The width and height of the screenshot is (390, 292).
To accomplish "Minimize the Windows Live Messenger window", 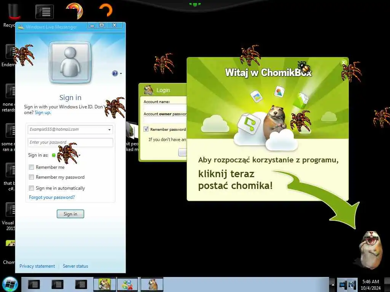I will 92,25.
